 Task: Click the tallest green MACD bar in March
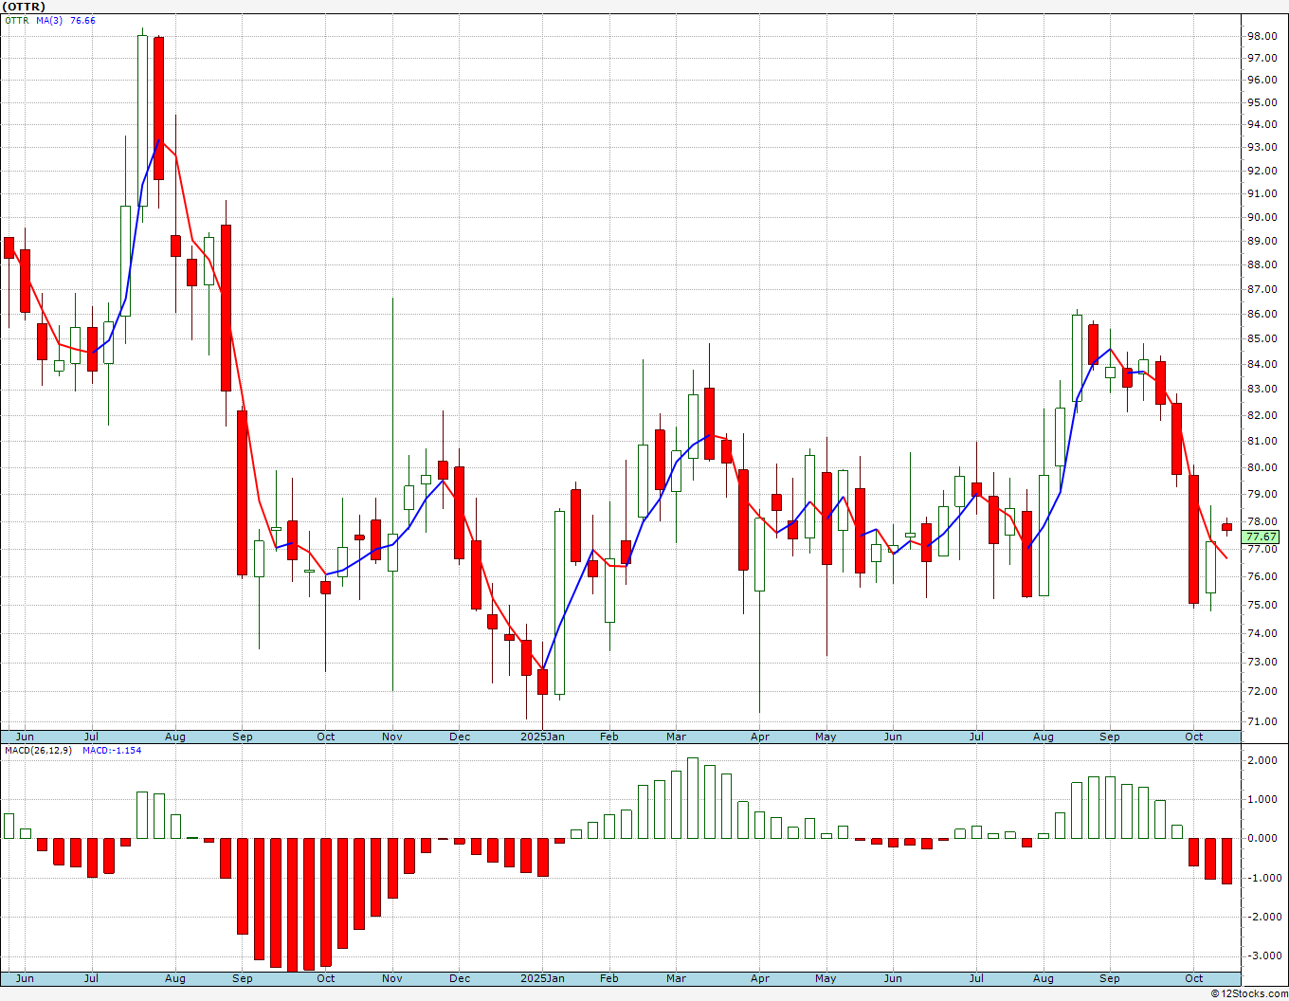click(x=693, y=798)
